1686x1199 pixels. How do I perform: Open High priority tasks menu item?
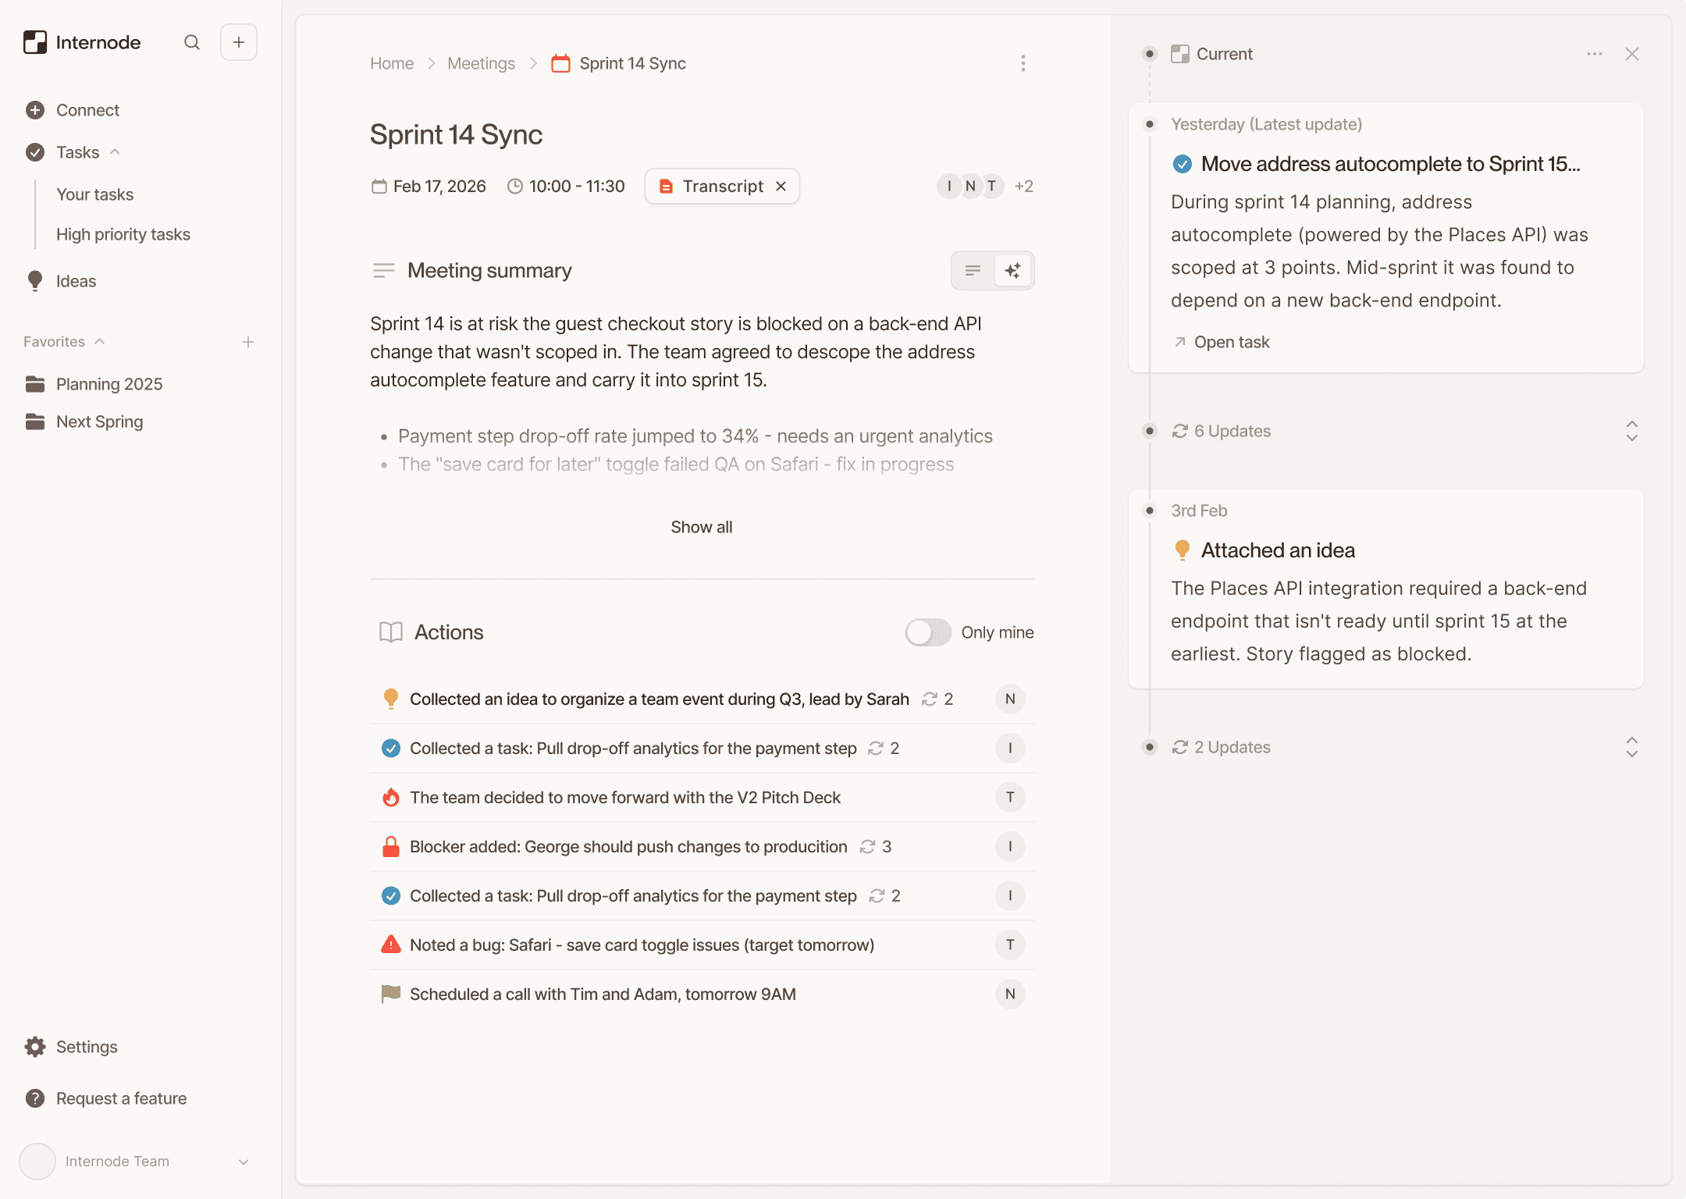pyautogui.click(x=123, y=234)
